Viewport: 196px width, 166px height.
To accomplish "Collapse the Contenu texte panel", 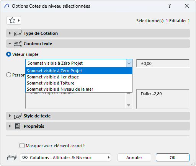I will [10, 44].
